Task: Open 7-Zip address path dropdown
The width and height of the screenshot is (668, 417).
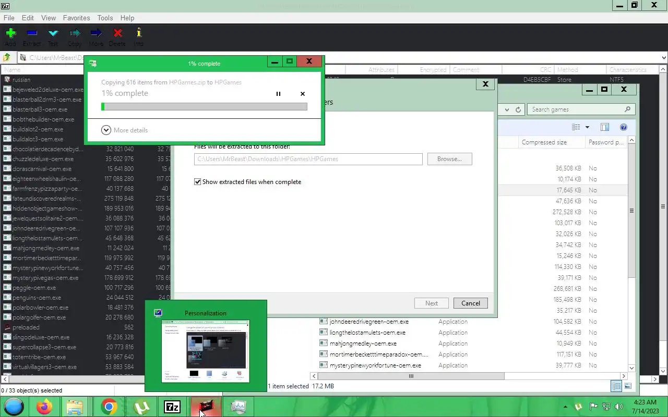Action: coord(664,58)
